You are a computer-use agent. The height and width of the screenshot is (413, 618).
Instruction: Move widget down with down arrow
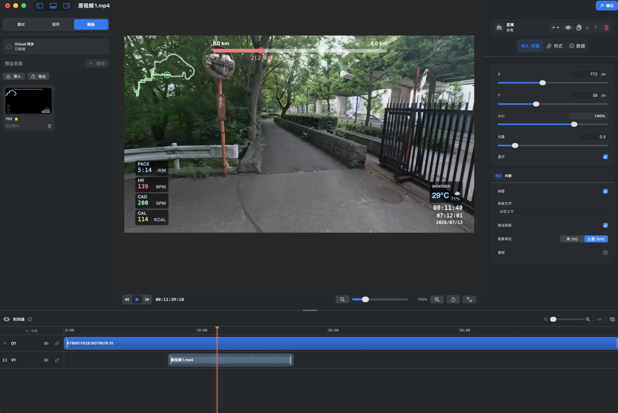click(587, 27)
